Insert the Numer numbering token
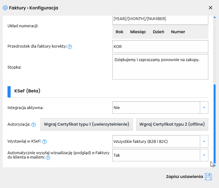This screenshot has width=219, height=188. coord(178,32)
